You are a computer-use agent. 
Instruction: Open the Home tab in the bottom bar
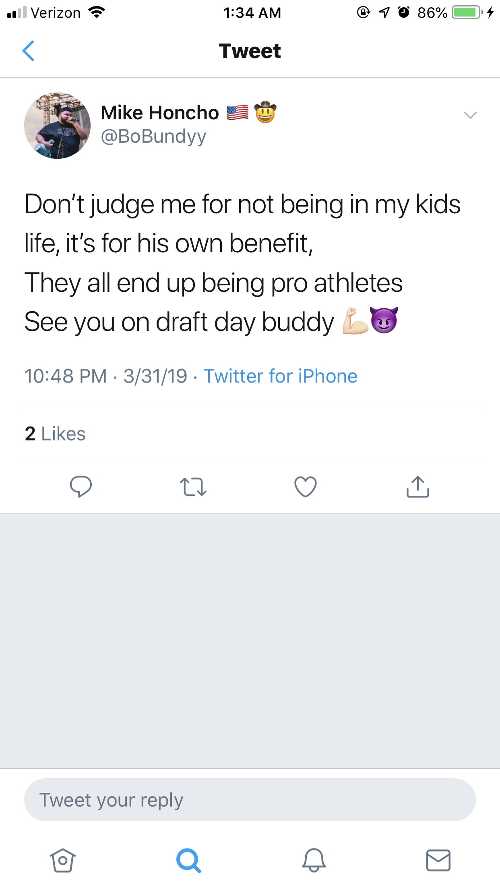[x=62, y=860]
